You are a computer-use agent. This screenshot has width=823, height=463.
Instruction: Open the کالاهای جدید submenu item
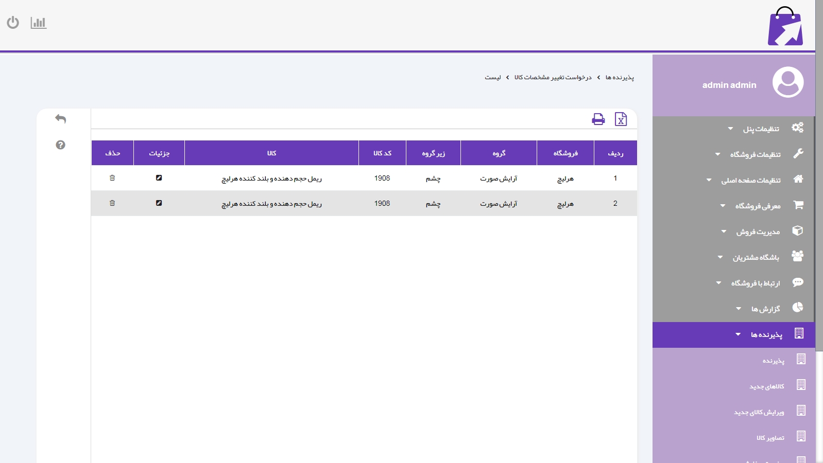coord(767,386)
